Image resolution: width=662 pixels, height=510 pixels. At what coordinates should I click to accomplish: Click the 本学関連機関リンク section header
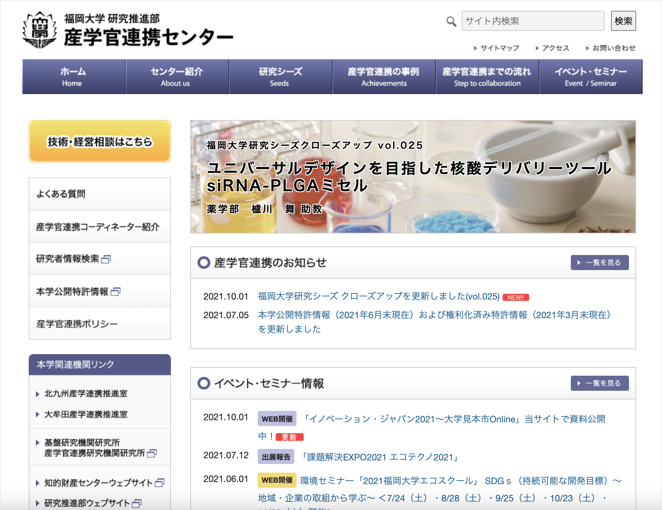point(100,365)
